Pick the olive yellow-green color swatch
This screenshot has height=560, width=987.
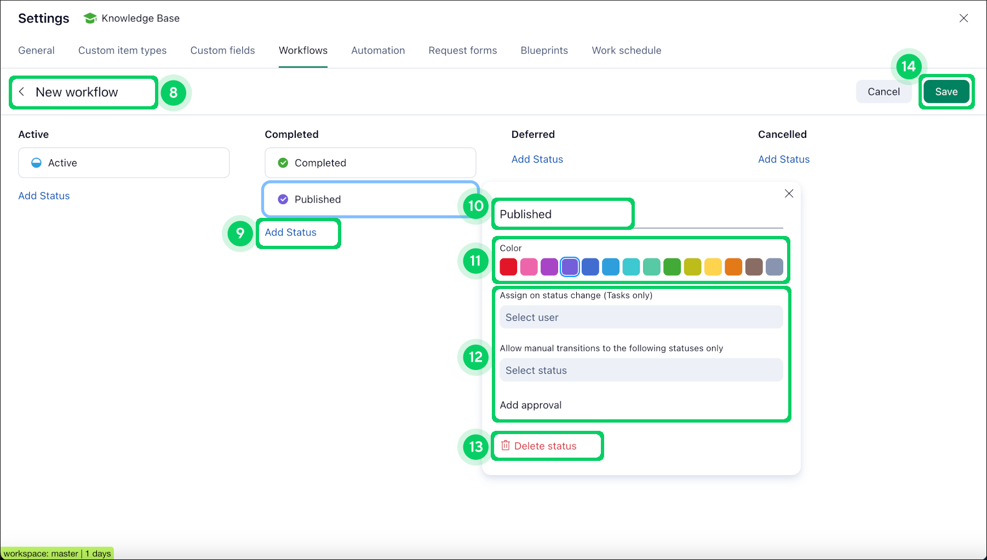692,267
